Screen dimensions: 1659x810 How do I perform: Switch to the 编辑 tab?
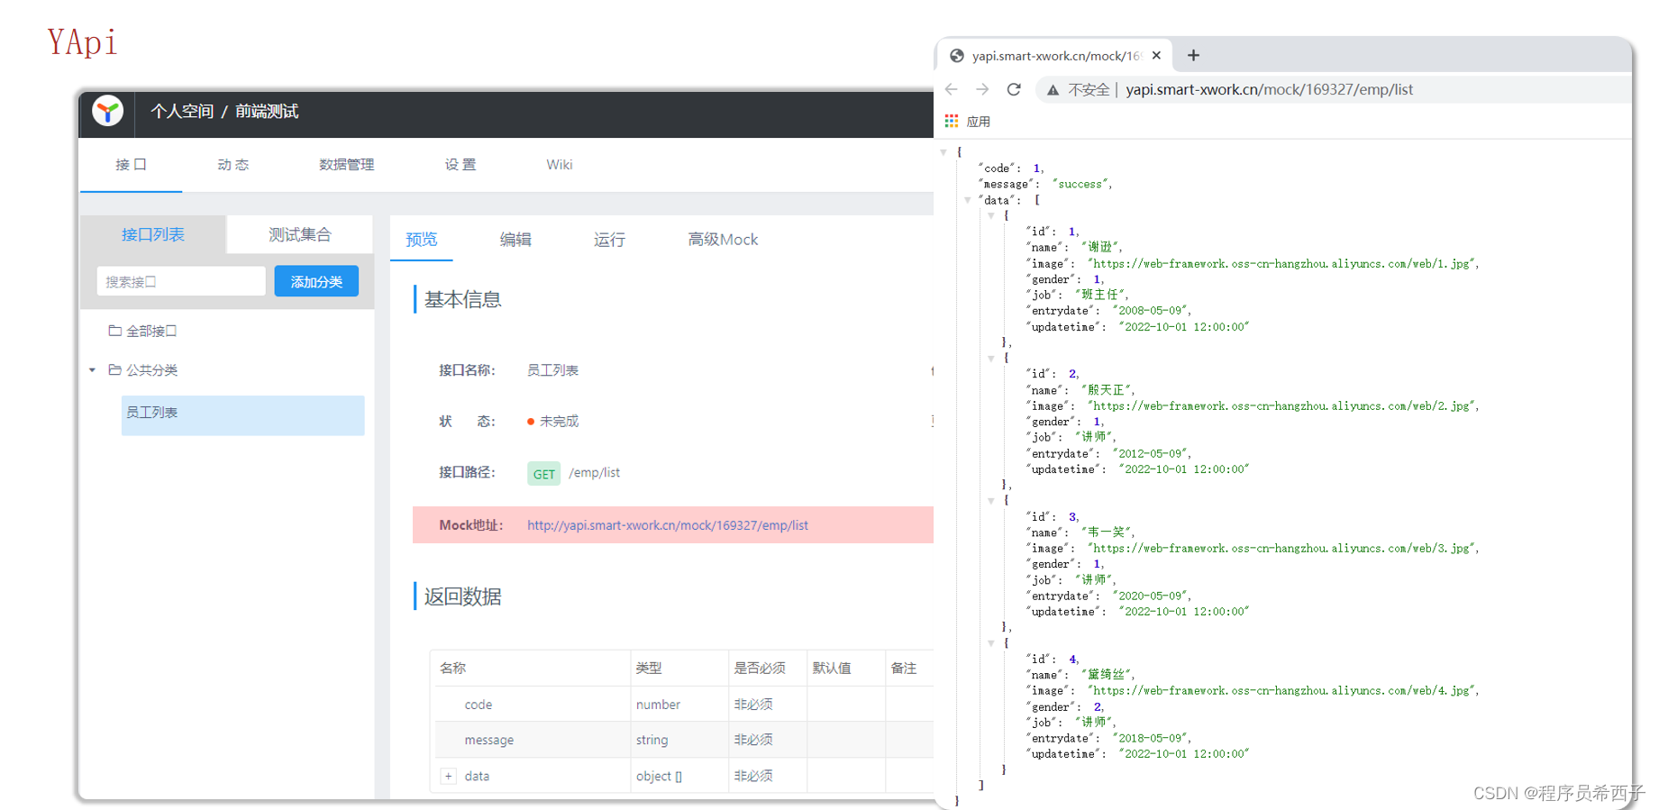[515, 240]
